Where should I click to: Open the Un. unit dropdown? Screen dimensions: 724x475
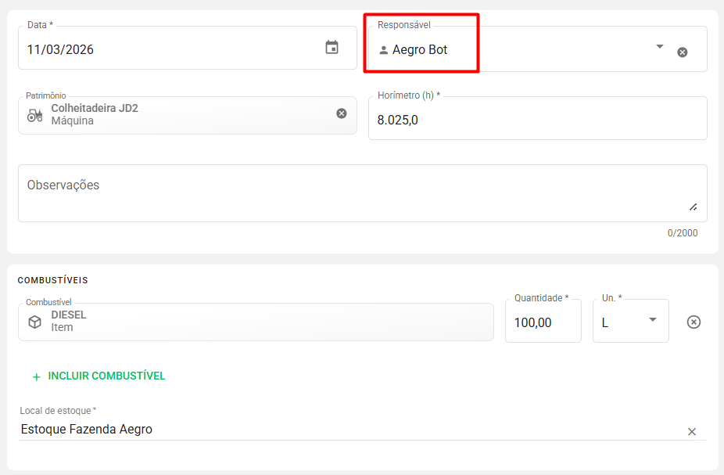pos(652,319)
